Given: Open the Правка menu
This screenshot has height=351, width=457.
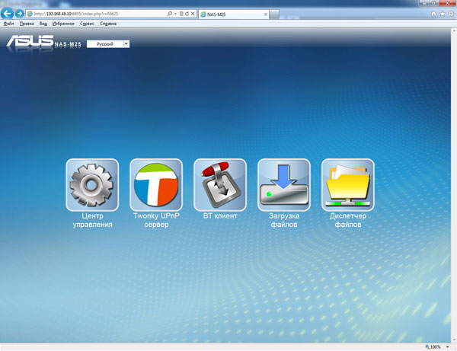Looking at the screenshot, I should 27,24.
